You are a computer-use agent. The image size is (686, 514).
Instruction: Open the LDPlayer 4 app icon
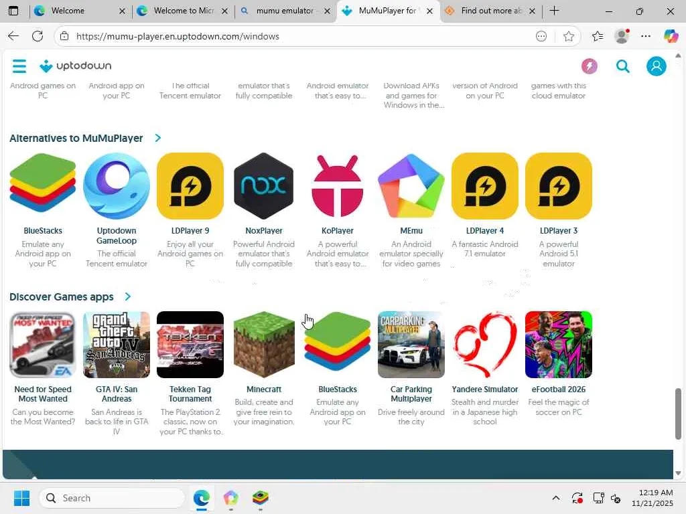(x=485, y=186)
